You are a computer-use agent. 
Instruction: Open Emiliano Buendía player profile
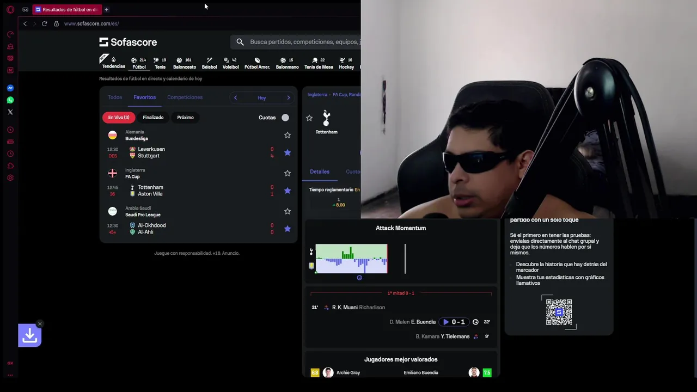point(421,373)
